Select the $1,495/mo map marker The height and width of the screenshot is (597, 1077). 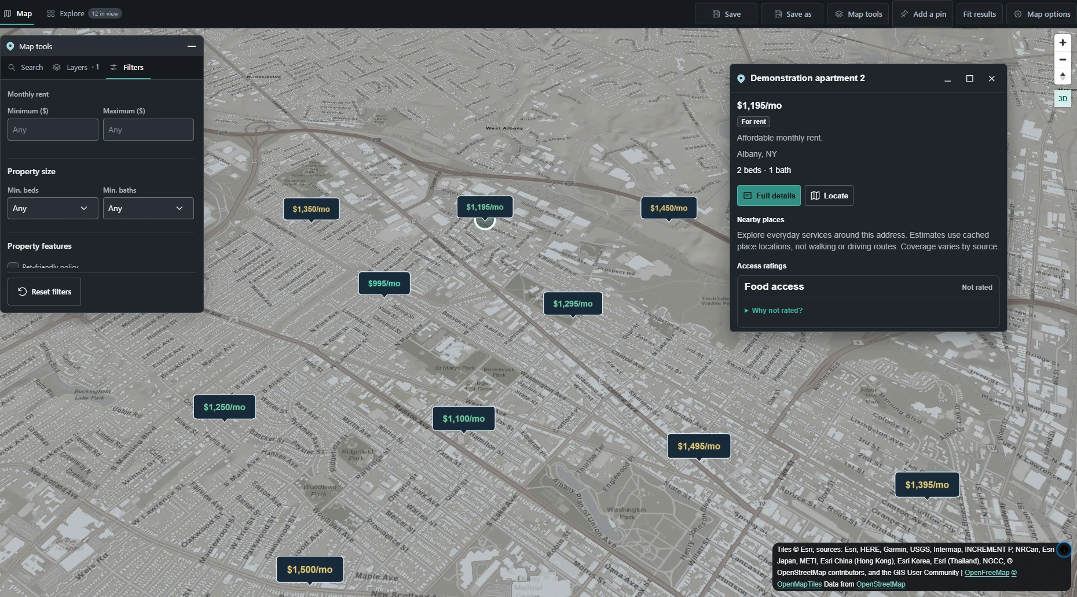click(699, 447)
